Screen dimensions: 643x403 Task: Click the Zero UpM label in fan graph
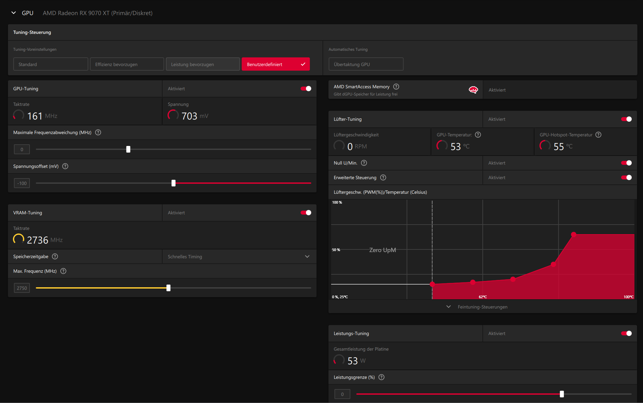pyautogui.click(x=383, y=250)
